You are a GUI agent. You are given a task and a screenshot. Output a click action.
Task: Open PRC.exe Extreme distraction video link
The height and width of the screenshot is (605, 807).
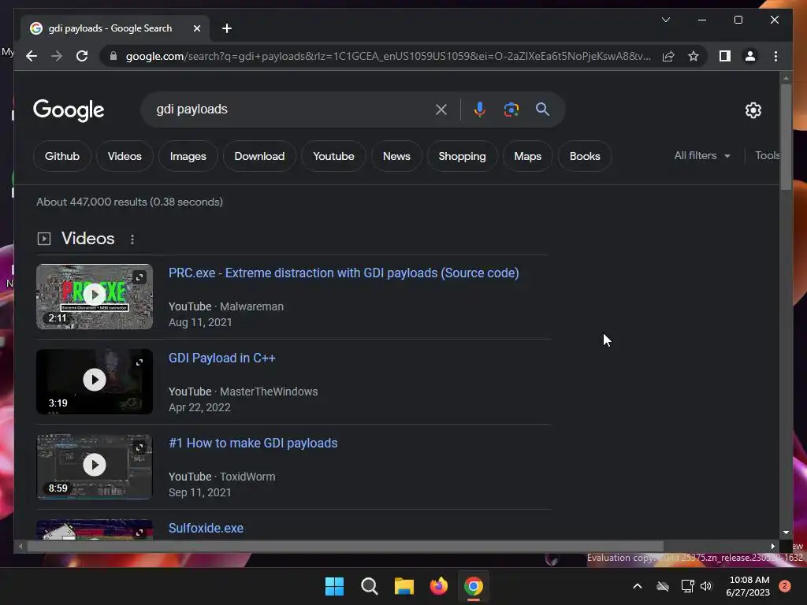[x=344, y=273]
